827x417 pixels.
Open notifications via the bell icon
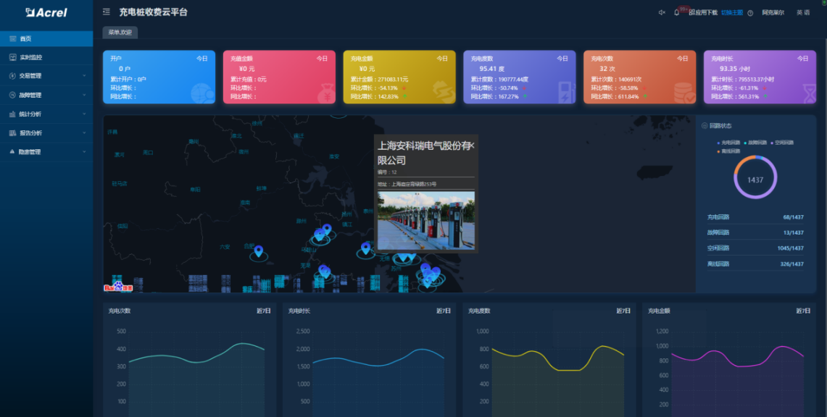pyautogui.click(x=676, y=12)
